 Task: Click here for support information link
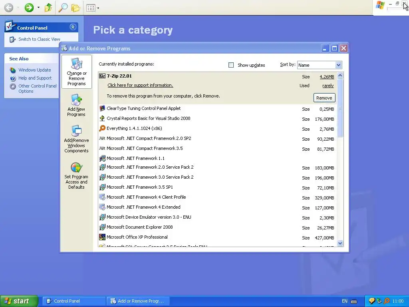(140, 85)
